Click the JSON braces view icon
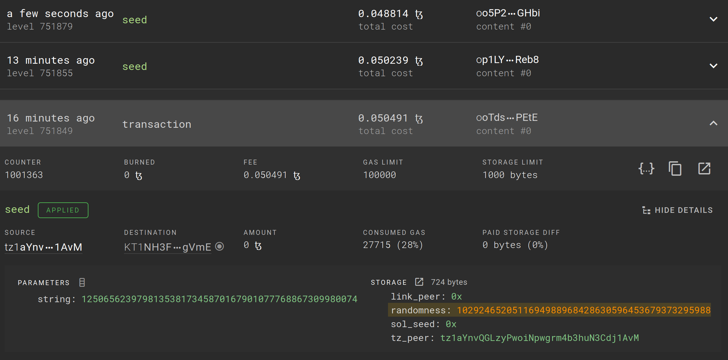 (646, 169)
